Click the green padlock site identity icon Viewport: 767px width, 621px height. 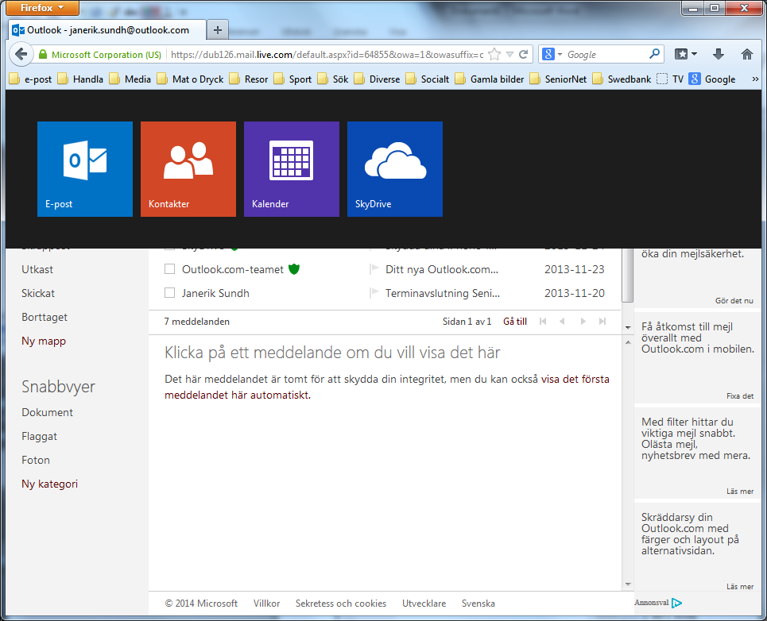click(x=43, y=54)
